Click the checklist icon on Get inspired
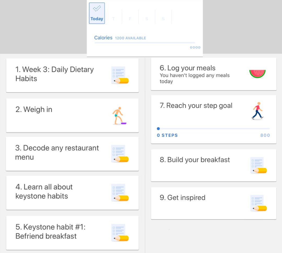Screen dimensions: 282x253 [x=258, y=203]
